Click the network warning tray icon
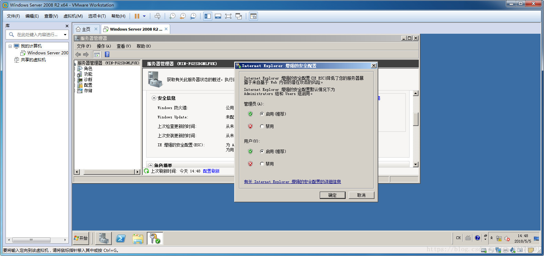The width and height of the screenshot is (544, 256). 499,238
